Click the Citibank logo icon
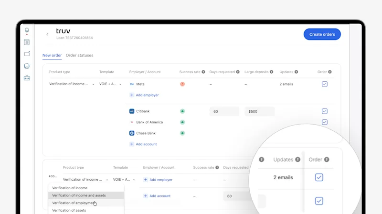 point(132,111)
